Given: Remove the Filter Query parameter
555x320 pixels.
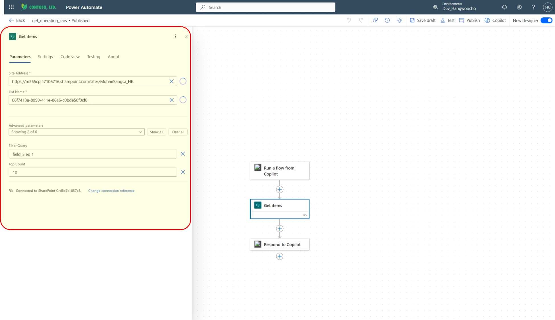Looking at the screenshot, I should [183, 154].
